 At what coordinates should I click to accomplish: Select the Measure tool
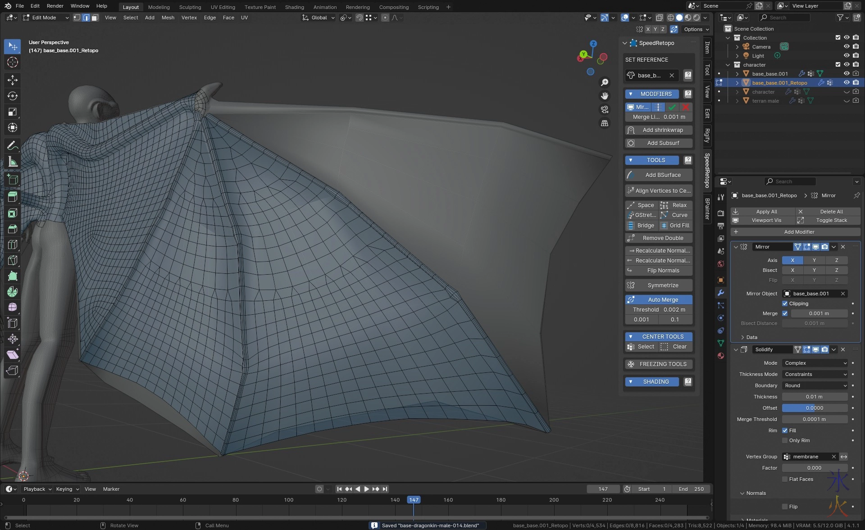[x=13, y=162]
